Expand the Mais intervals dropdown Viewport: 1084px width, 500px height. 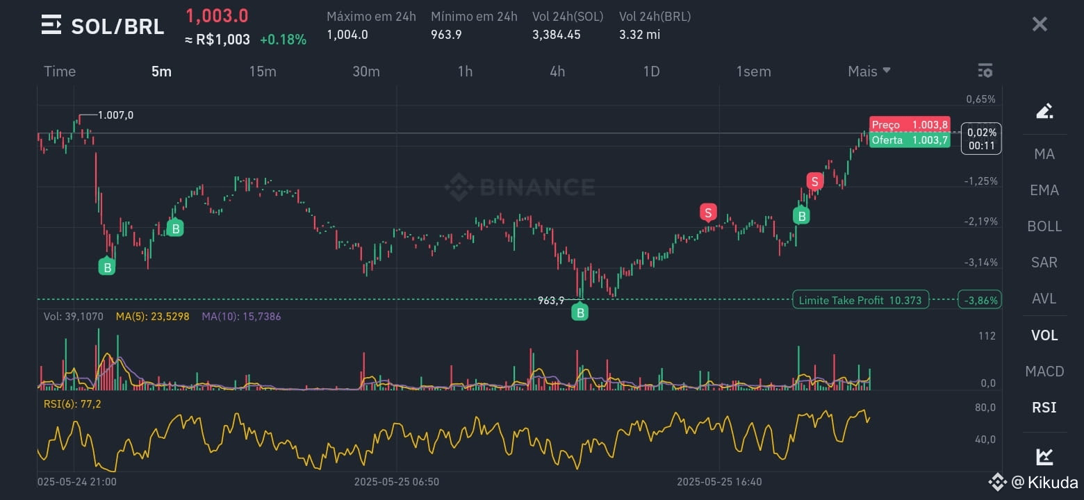coord(869,71)
